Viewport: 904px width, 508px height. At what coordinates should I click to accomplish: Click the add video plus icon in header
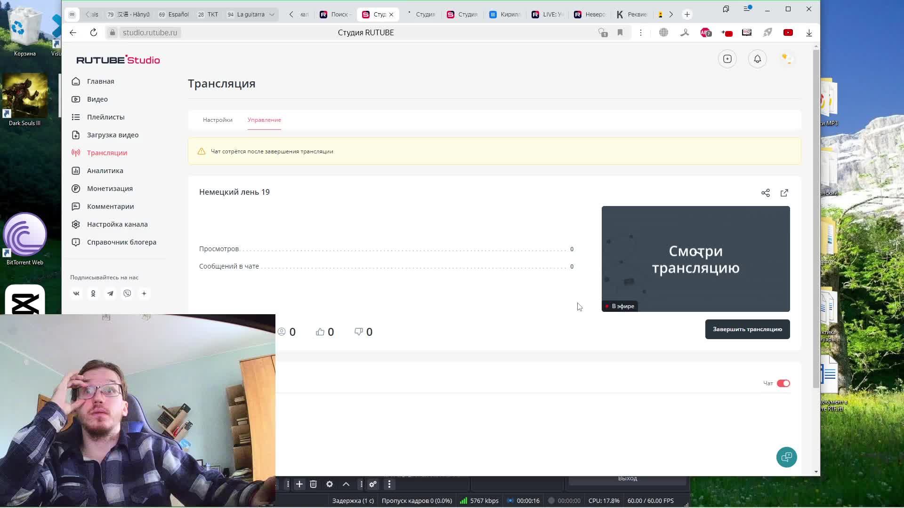[727, 59]
